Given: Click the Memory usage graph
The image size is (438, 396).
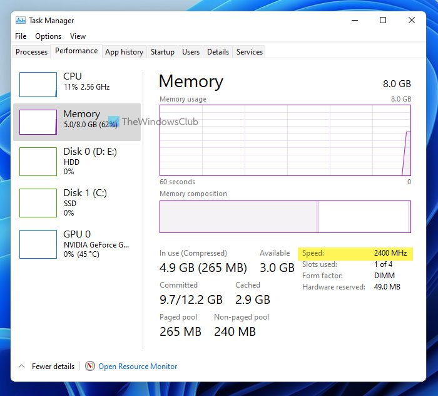Looking at the screenshot, I should (x=285, y=140).
